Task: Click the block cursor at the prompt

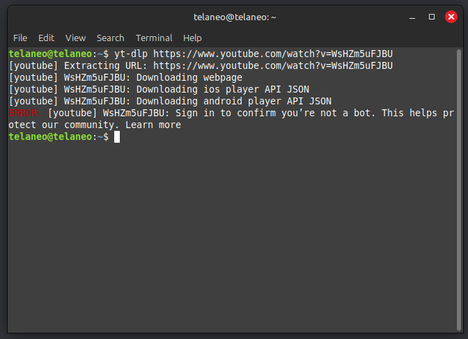Action: (117, 137)
